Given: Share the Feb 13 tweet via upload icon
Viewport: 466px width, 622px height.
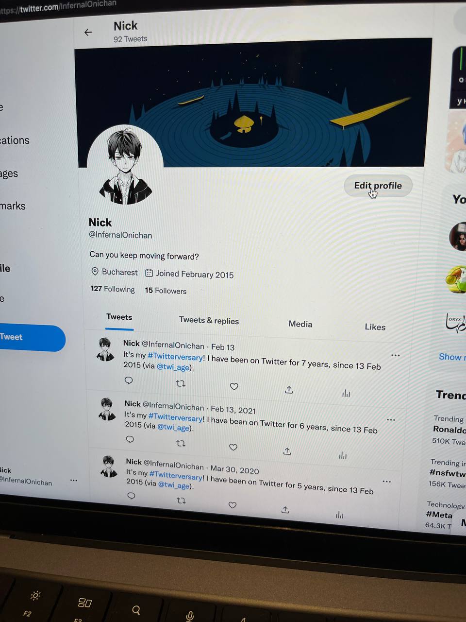Looking at the screenshot, I should click(289, 390).
